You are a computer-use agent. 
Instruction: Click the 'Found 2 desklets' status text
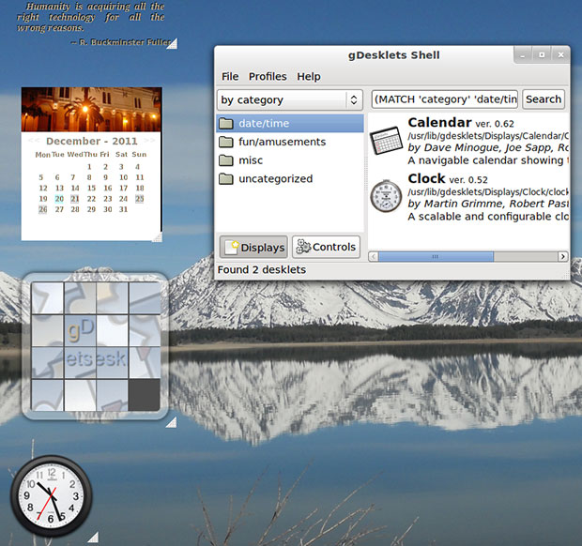coord(262,269)
